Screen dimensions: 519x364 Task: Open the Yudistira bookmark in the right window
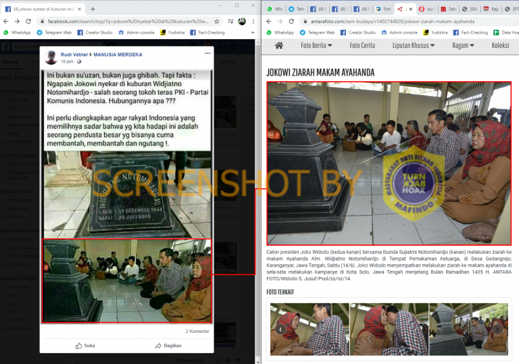click(x=435, y=32)
